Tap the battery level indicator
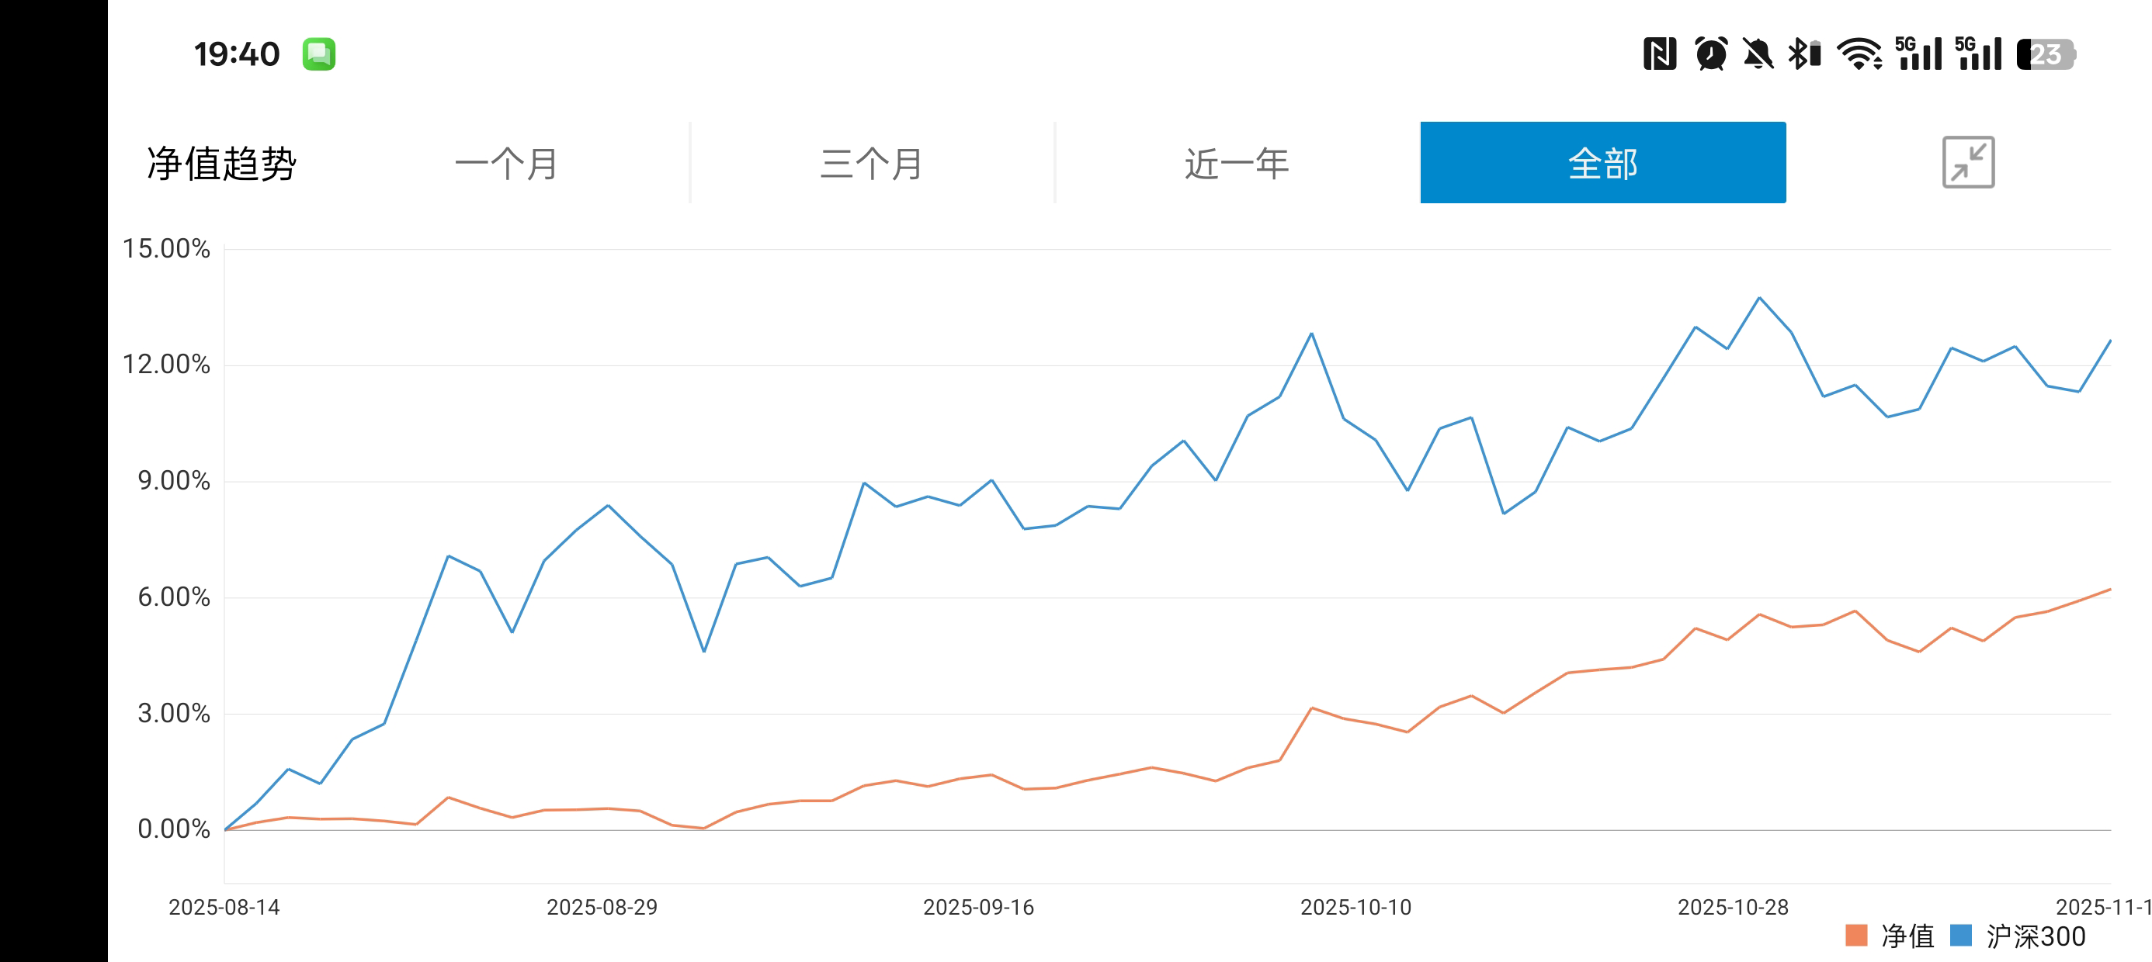Screen dimensions: 2152x962 click(x=2045, y=54)
